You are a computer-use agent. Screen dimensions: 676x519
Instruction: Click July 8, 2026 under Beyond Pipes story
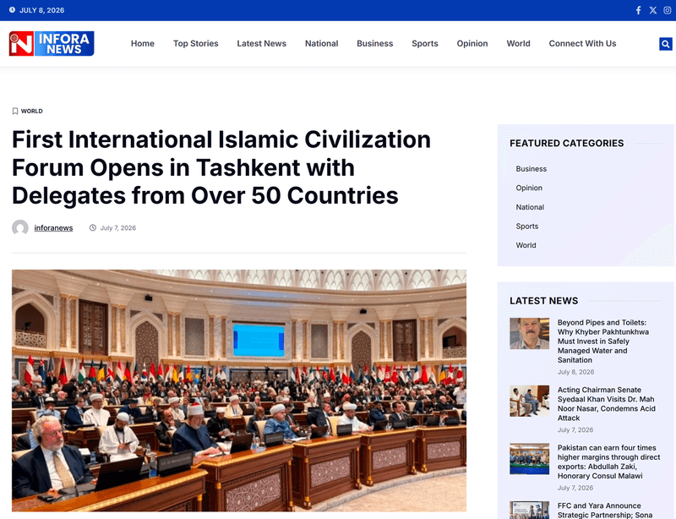(x=575, y=372)
